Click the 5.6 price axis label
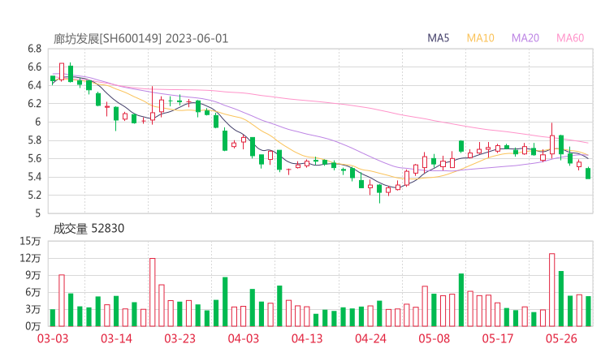 click(x=34, y=158)
